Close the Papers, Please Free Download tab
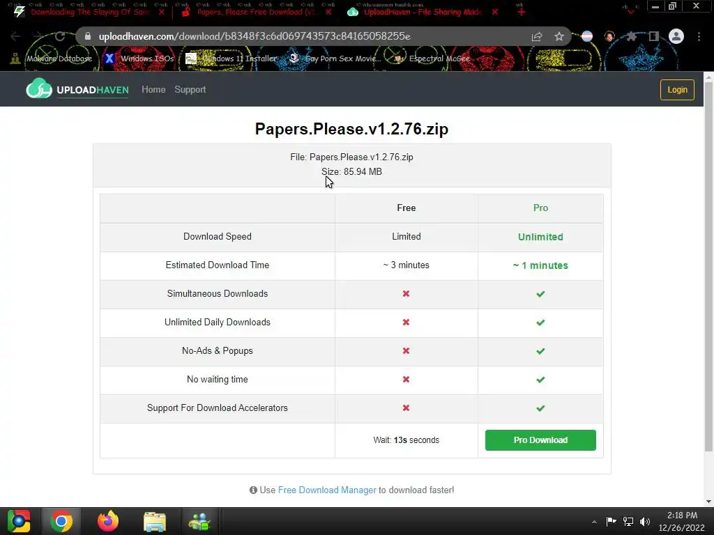 point(328,12)
